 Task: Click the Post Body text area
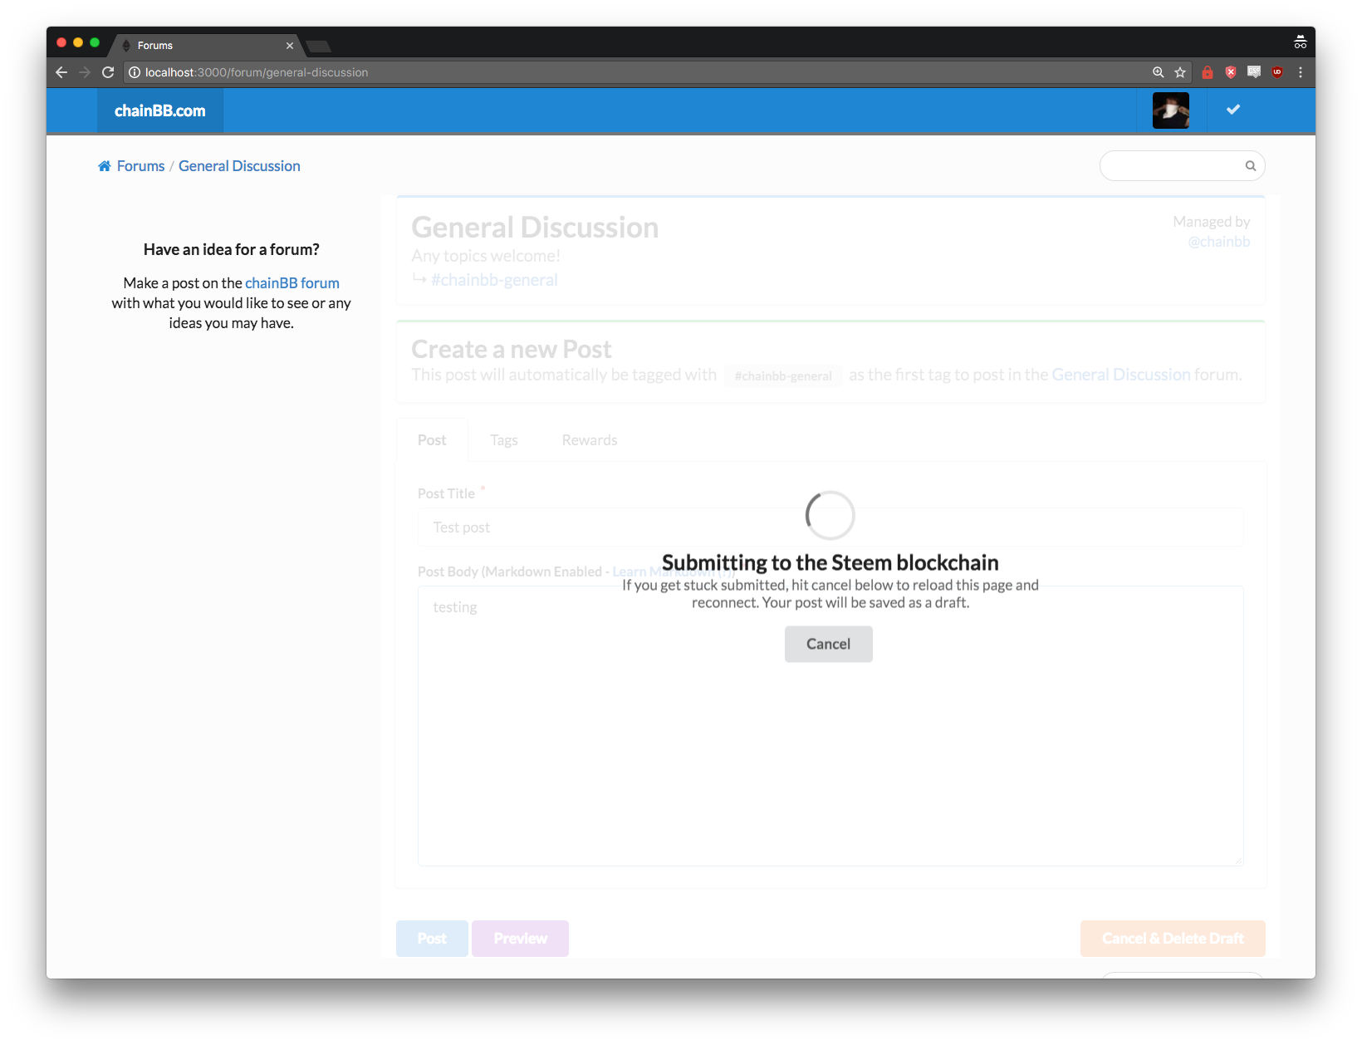(x=830, y=726)
